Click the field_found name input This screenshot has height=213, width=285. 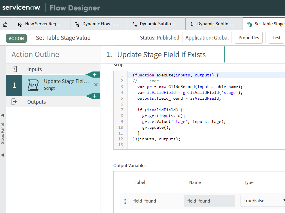209,201
